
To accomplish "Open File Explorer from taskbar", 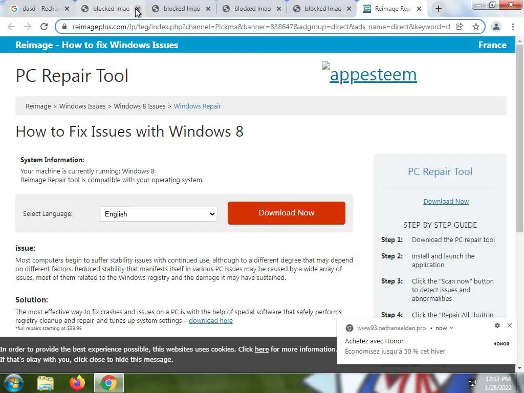I will [x=45, y=383].
